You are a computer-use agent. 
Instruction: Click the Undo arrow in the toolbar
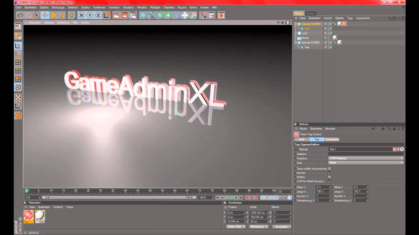pos(20,15)
